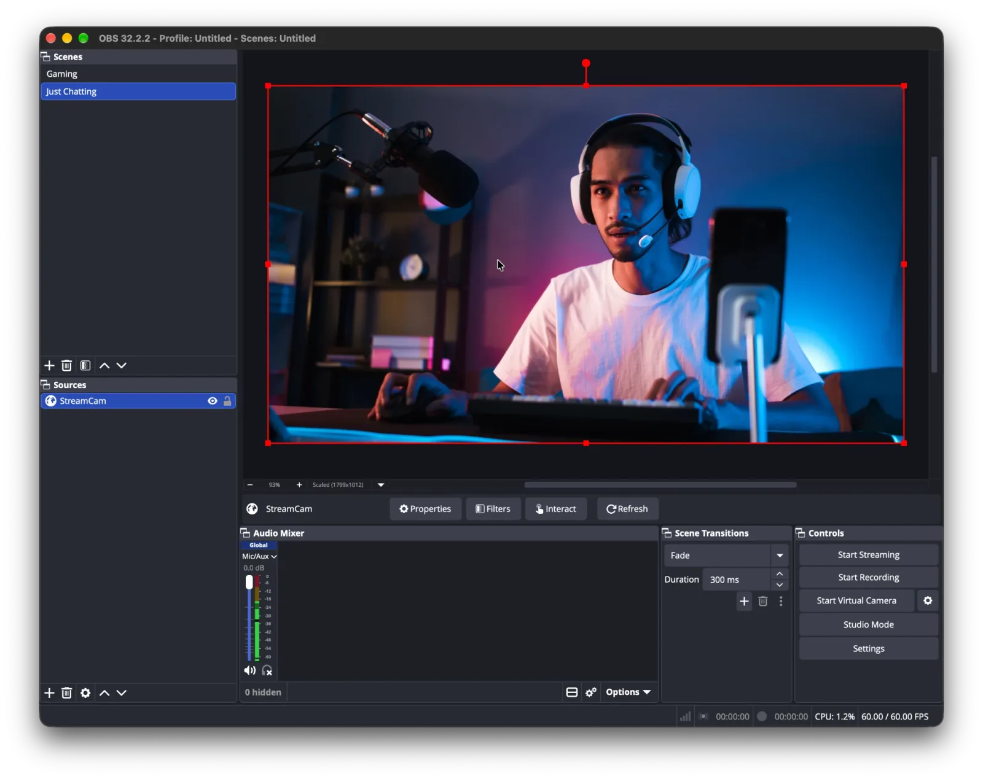Open Filters for StreamCam
This screenshot has height=779, width=983.
click(x=493, y=509)
